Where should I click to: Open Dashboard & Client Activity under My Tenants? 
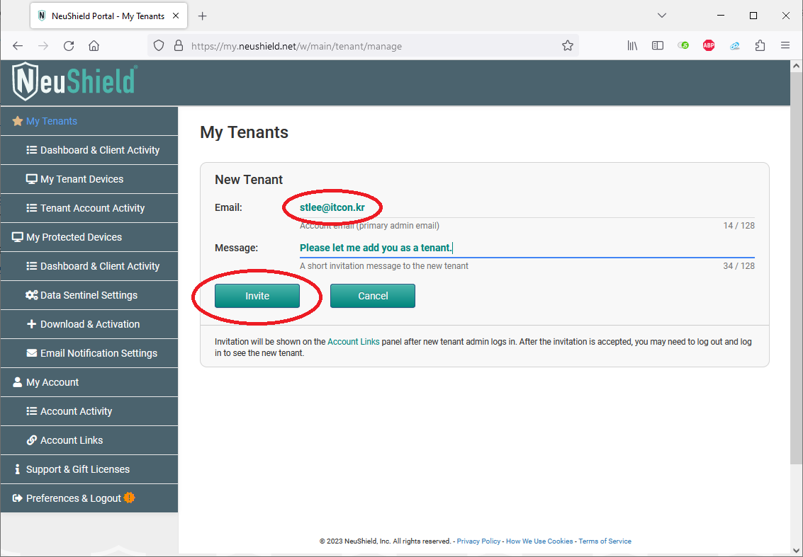coord(89,150)
